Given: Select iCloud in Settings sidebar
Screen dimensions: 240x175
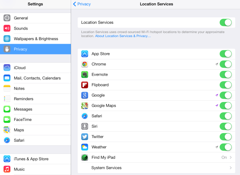Looking at the screenshot, I should 20,68.
